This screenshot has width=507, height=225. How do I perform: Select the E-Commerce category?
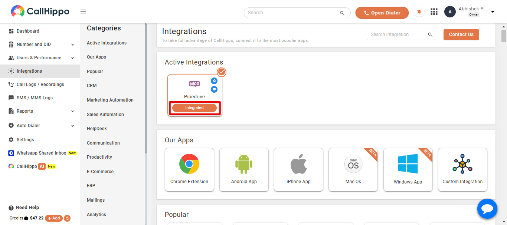click(100, 172)
